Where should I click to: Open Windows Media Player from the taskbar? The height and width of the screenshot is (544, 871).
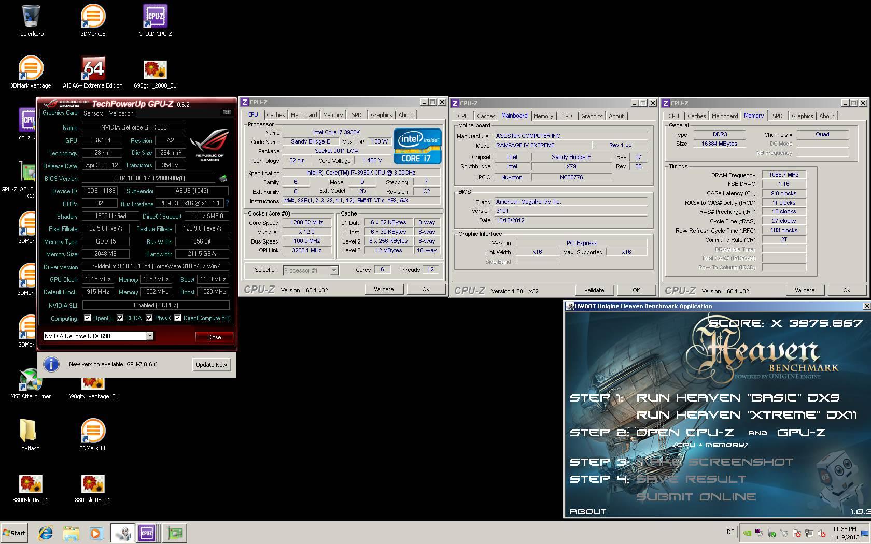pos(96,533)
